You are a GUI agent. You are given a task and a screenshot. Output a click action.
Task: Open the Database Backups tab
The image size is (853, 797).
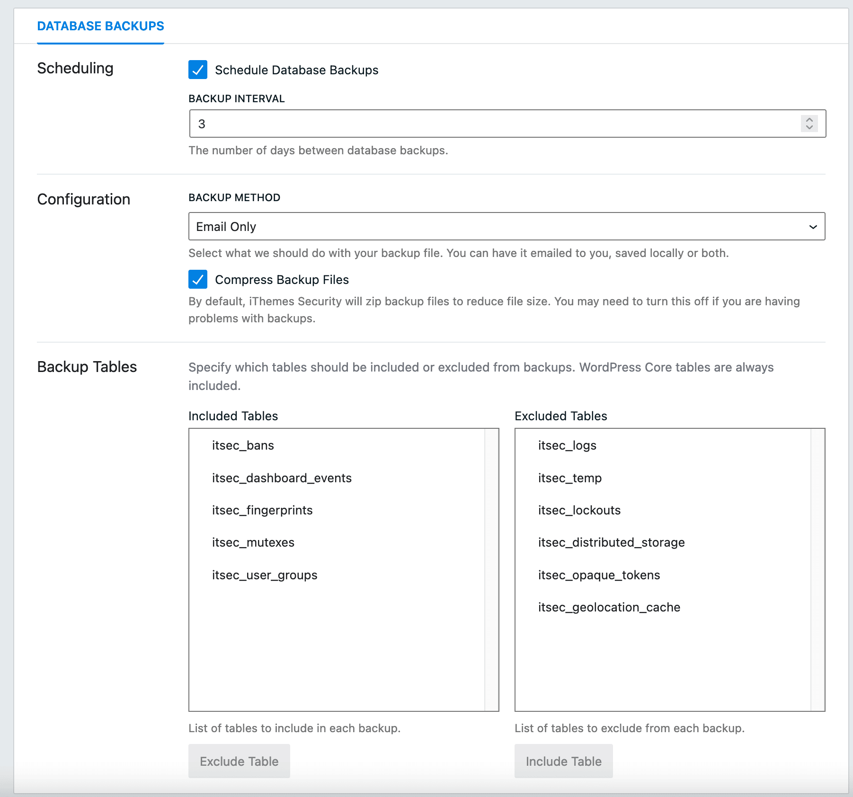100,26
